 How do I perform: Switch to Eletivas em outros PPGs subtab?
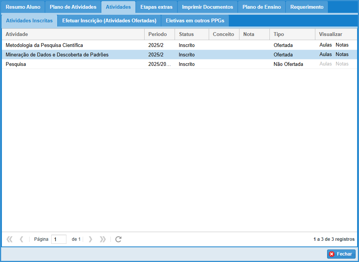point(195,21)
